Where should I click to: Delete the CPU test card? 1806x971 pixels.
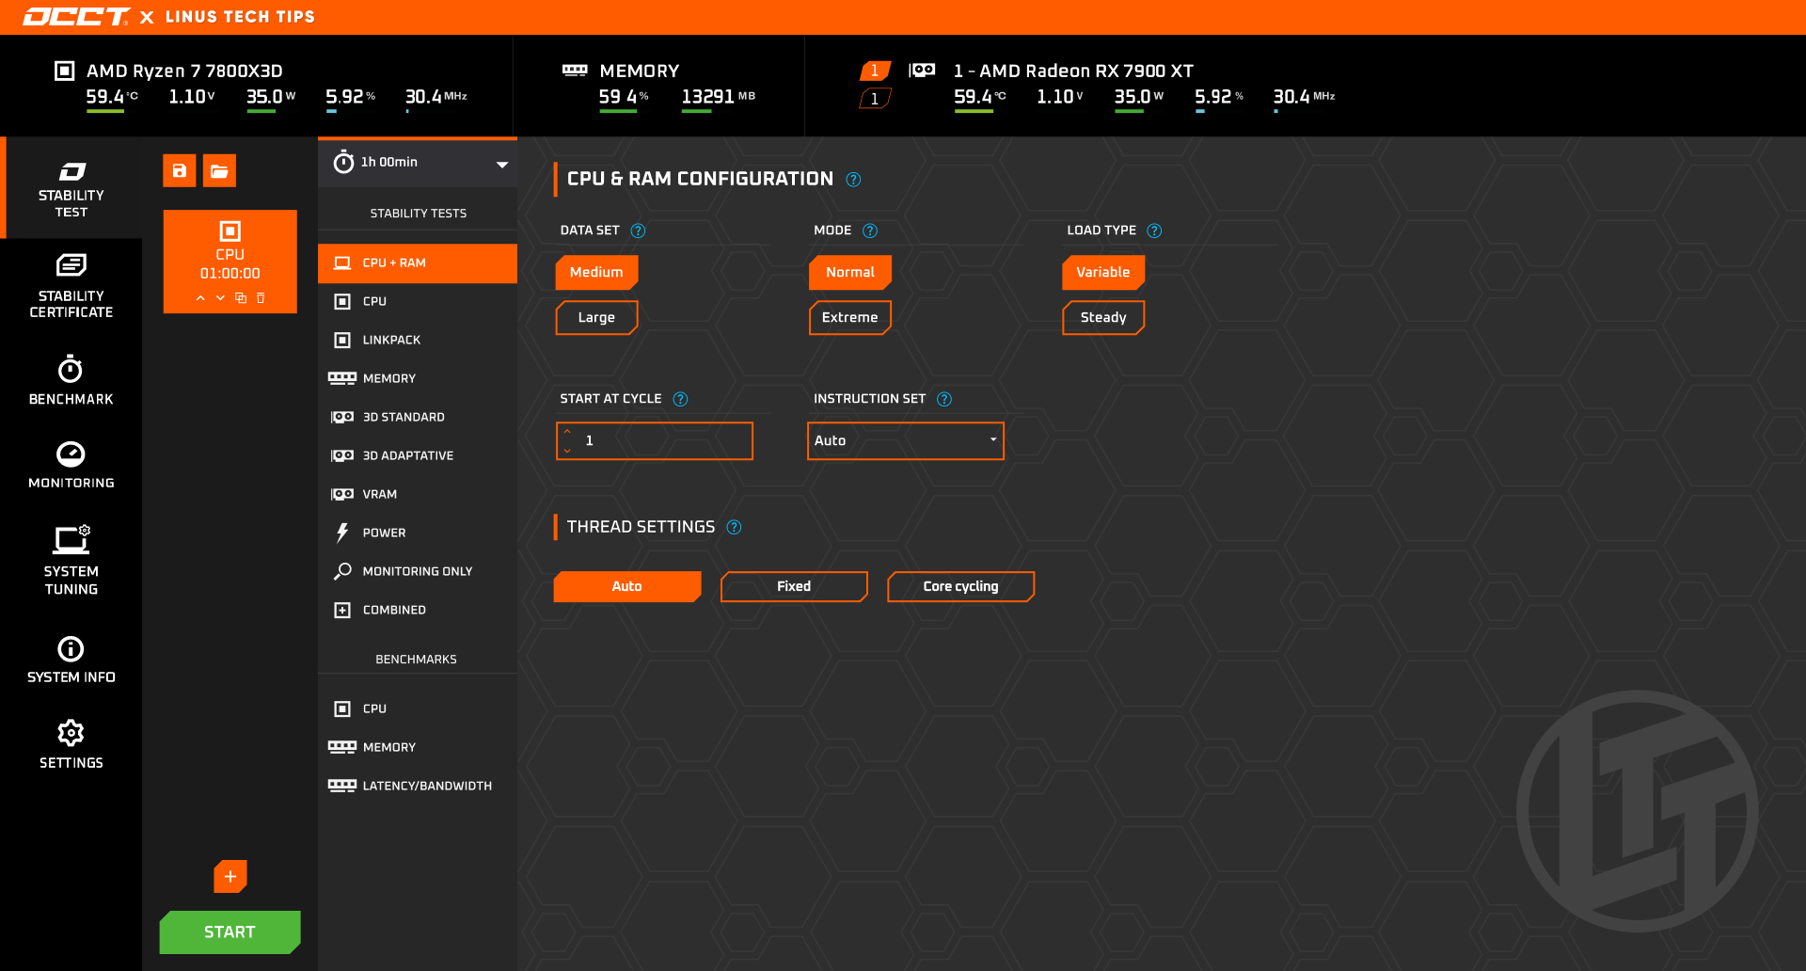pos(261,298)
